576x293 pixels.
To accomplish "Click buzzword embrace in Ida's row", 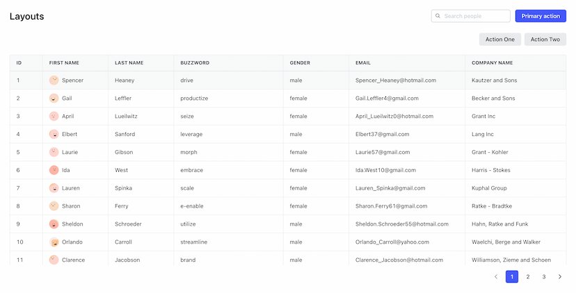I will click(192, 170).
